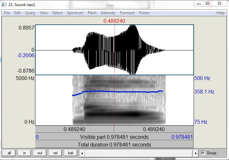Viewport: 229px width, 160px height.
Task: Open the Help menu
Action: tap(220, 13)
